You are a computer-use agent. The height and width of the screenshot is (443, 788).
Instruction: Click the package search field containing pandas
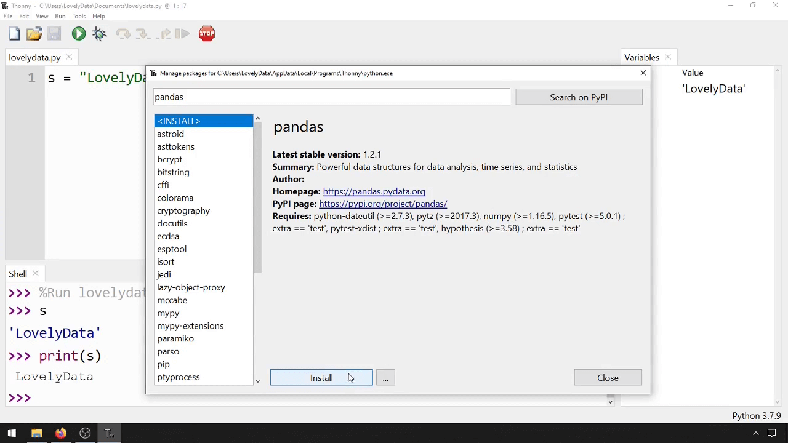[x=331, y=97]
